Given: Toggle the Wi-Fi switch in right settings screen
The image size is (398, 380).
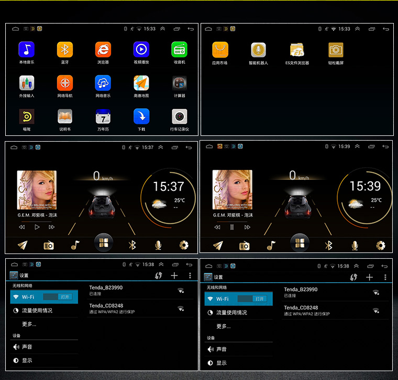Looking at the screenshot, I should coord(252,298).
